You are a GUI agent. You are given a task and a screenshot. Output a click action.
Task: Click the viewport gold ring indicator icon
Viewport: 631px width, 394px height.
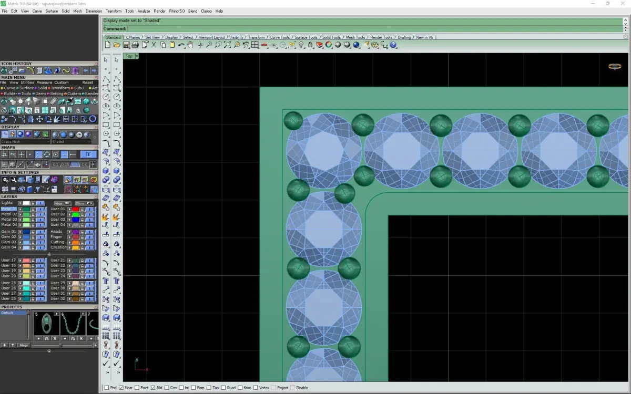[614, 66]
